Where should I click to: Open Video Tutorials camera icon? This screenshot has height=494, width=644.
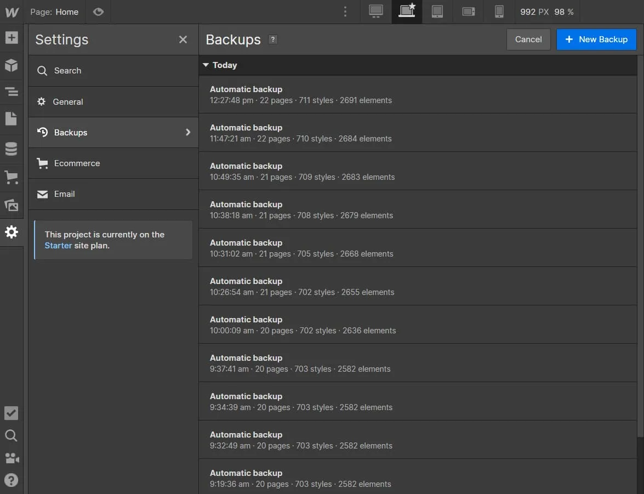tap(12, 458)
